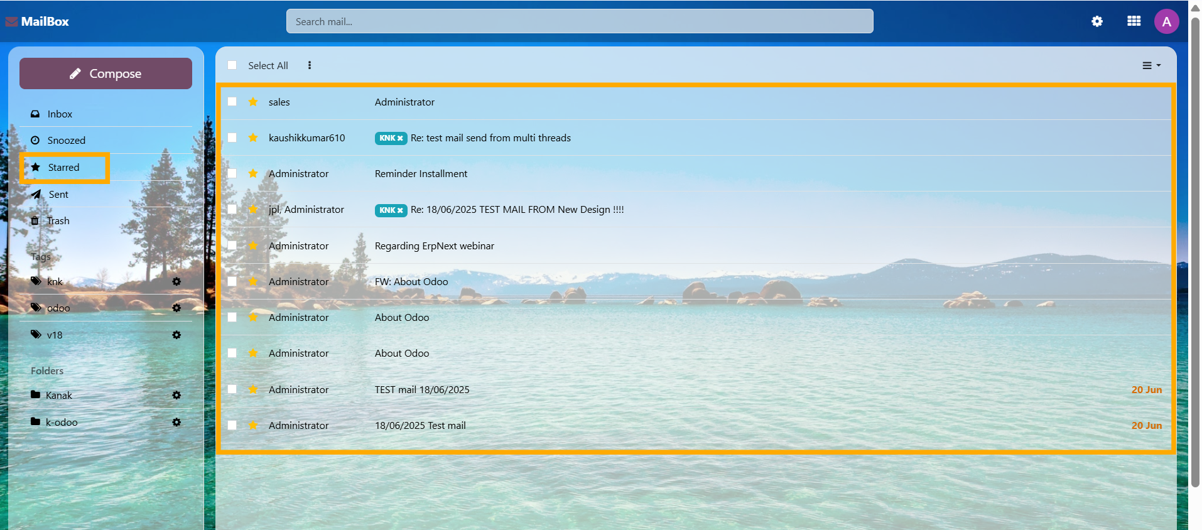Open the three-dot more actions menu

[x=310, y=65]
